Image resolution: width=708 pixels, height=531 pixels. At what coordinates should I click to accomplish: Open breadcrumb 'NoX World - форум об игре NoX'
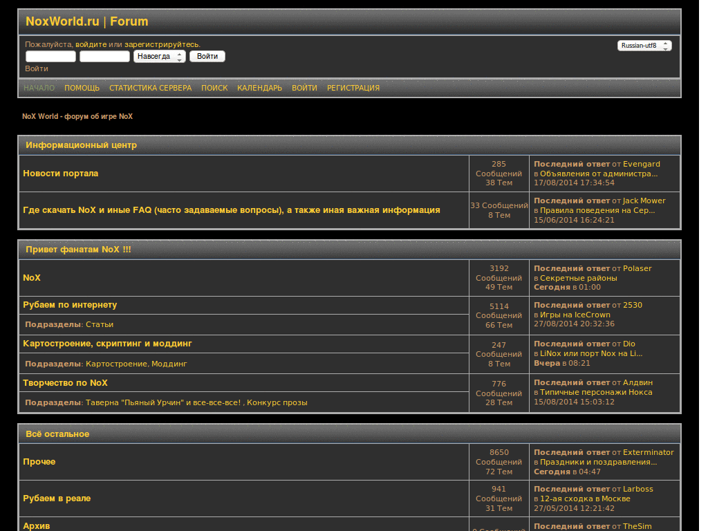(77, 116)
